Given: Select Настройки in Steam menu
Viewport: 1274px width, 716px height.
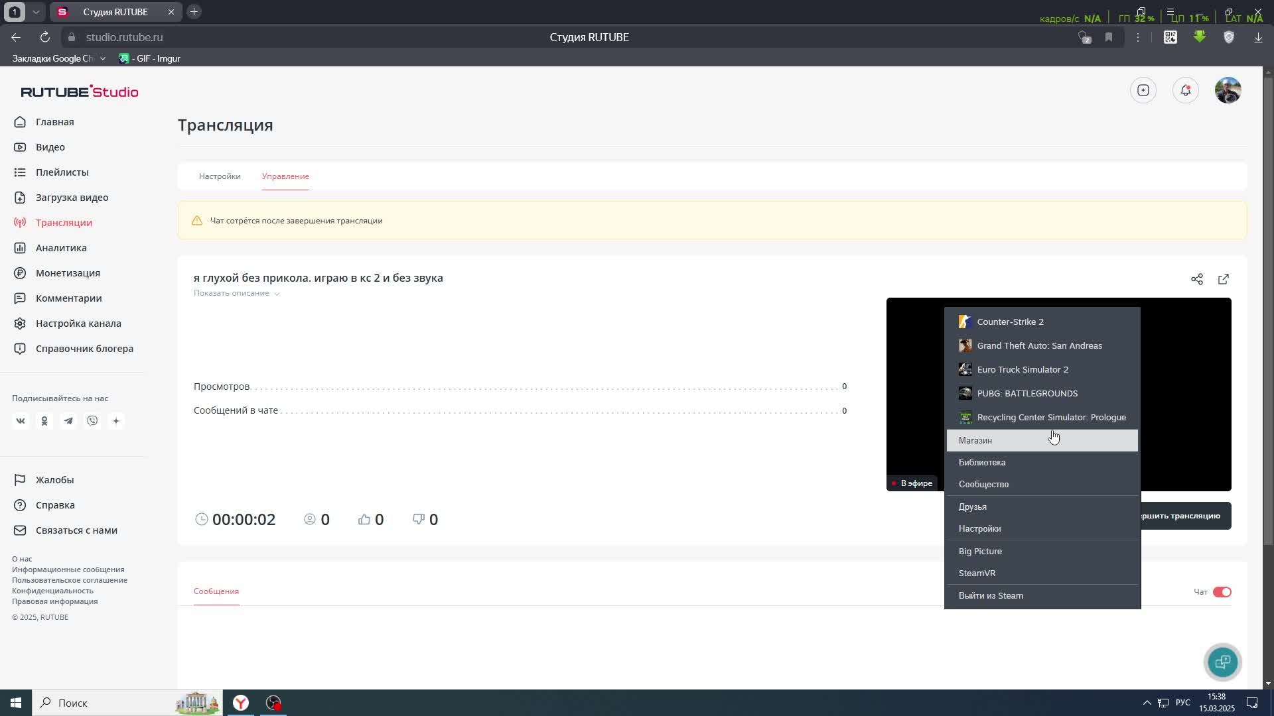Looking at the screenshot, I should (1042, 528).
